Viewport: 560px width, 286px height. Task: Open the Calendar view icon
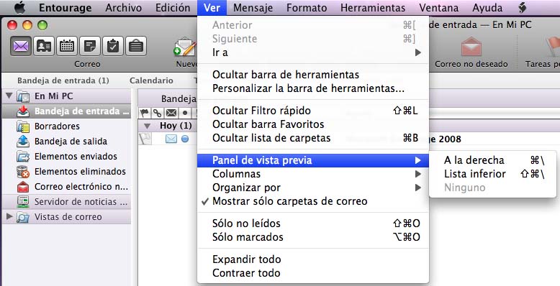click(67, 46)
